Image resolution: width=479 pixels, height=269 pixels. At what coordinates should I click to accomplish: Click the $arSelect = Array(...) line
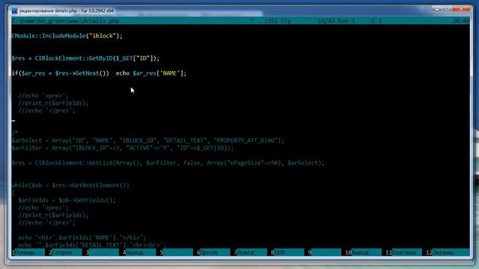[148, 140]
